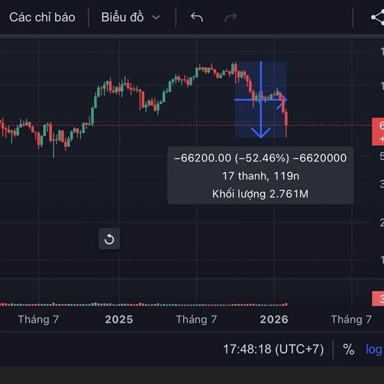Screen dimensions: 384x384
Task: Open the Các chỉ báo indicators menu
Action: [42, 17]
